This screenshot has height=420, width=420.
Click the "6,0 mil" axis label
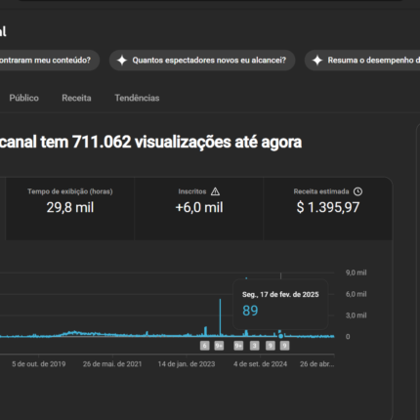357,294
